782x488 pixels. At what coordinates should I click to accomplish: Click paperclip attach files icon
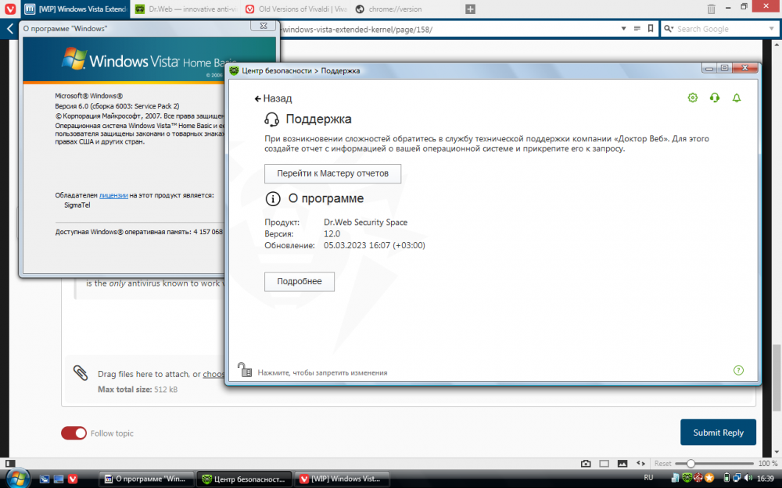click(x=81, y=373)
